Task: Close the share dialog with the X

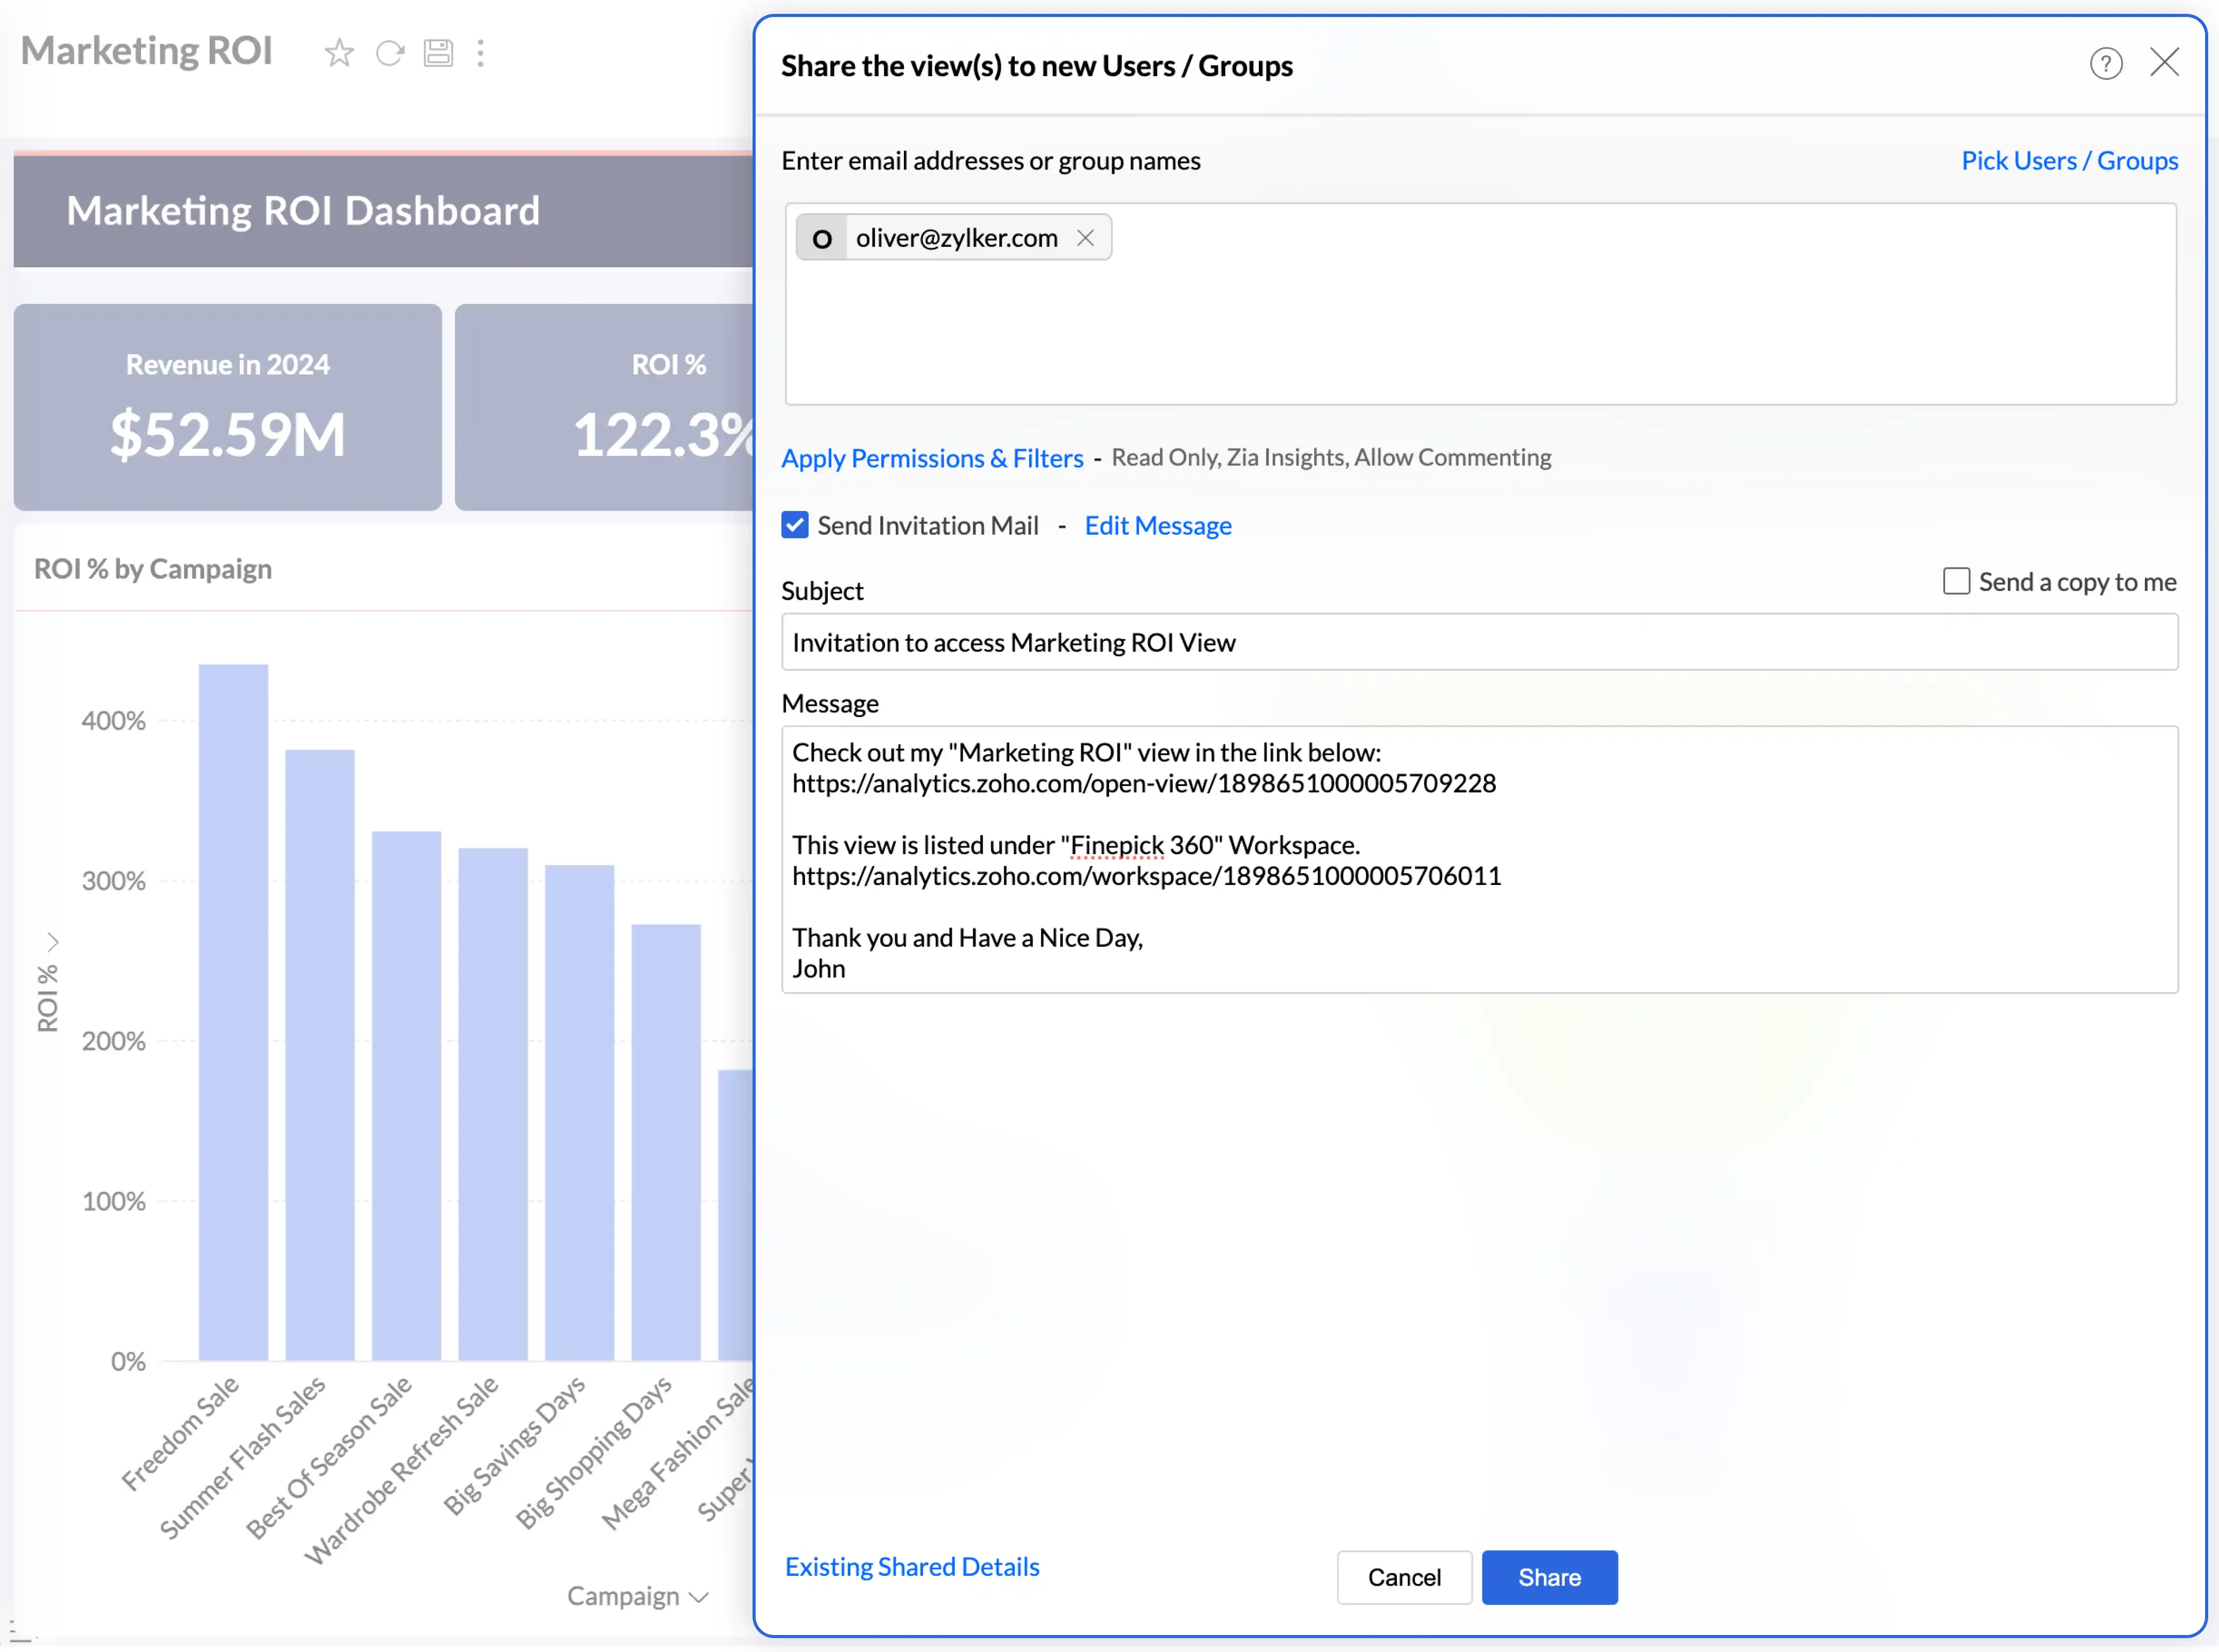Action: point(2164,62)
